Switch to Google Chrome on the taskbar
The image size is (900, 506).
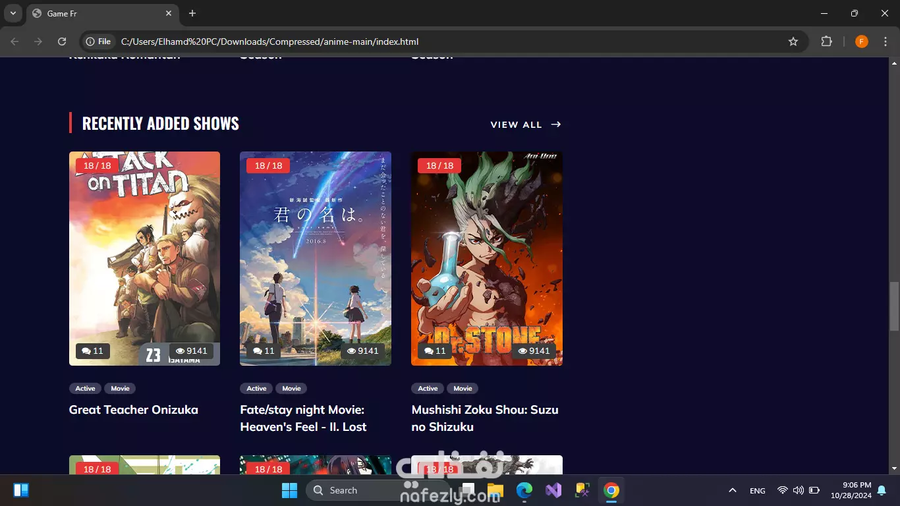pos(611,490)
